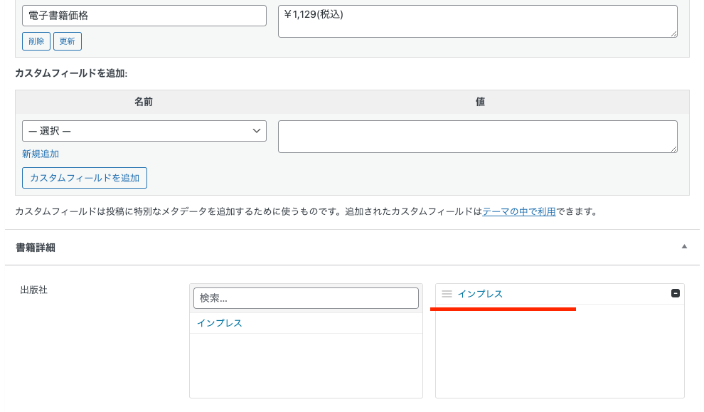704x412 pixels.
Task: Click the 新規追加 link
Action: point(41,154)
